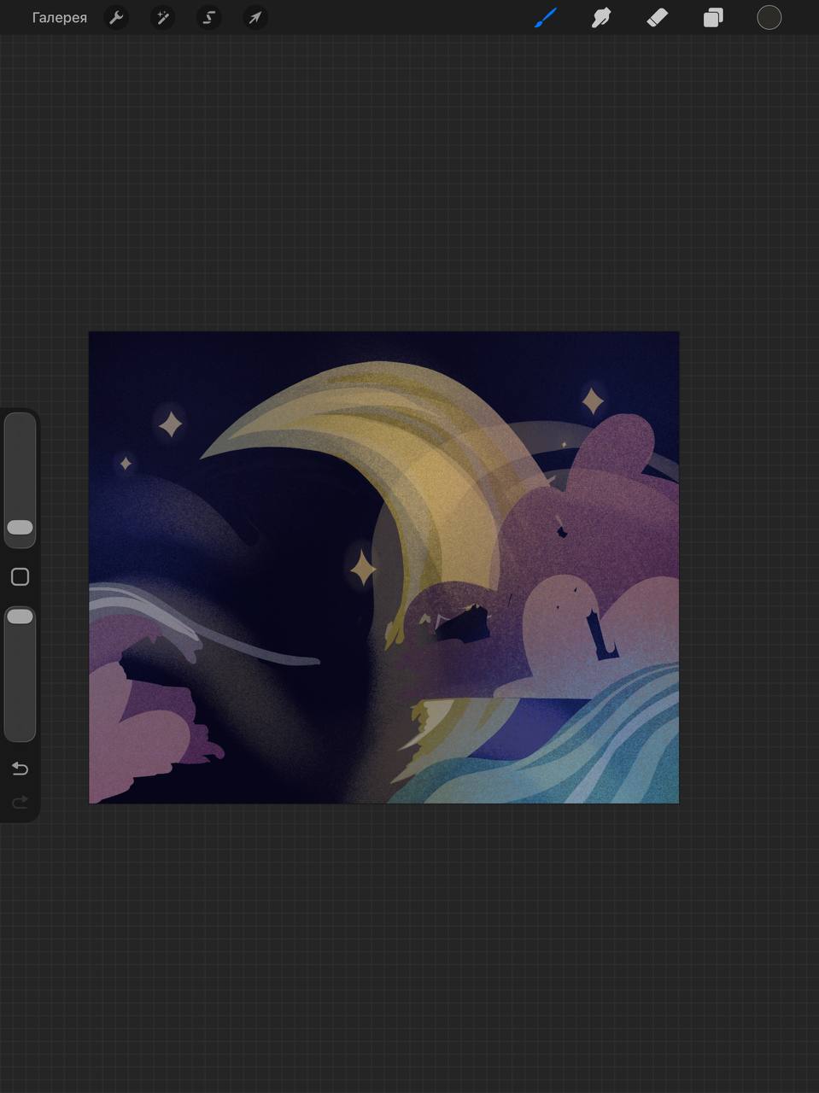Open the Actions wrench menu
Screen dimensions: 819x1093
[116, 18]
